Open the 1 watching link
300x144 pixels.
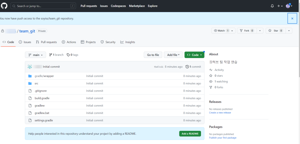pyautogui.click(x=218, y=81)
